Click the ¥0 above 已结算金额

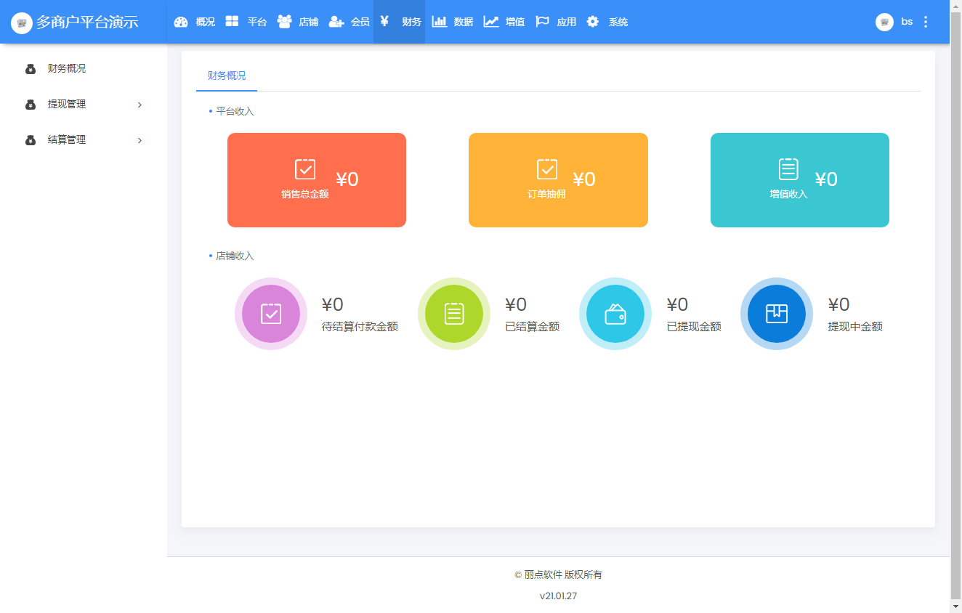point(516,304)
